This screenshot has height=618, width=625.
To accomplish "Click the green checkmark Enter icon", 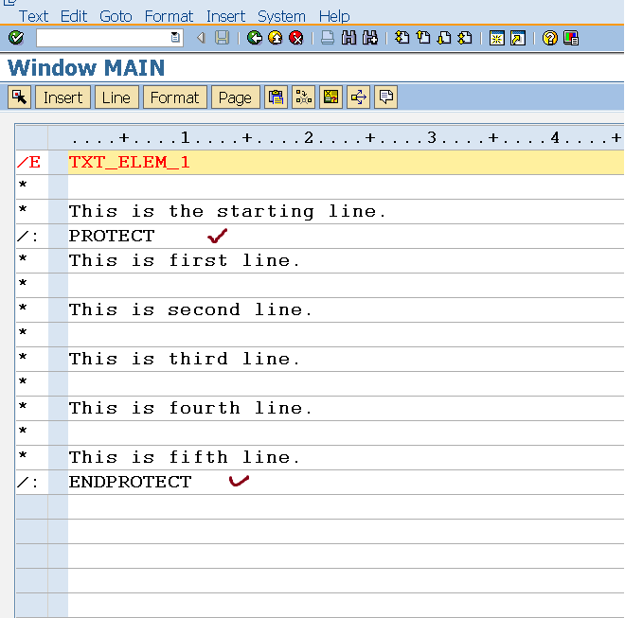I will 16,38.
